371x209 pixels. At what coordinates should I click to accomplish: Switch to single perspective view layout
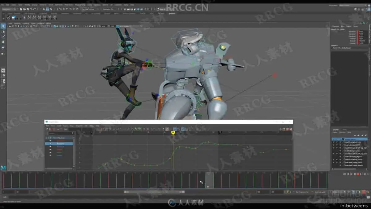pos(3,70)
